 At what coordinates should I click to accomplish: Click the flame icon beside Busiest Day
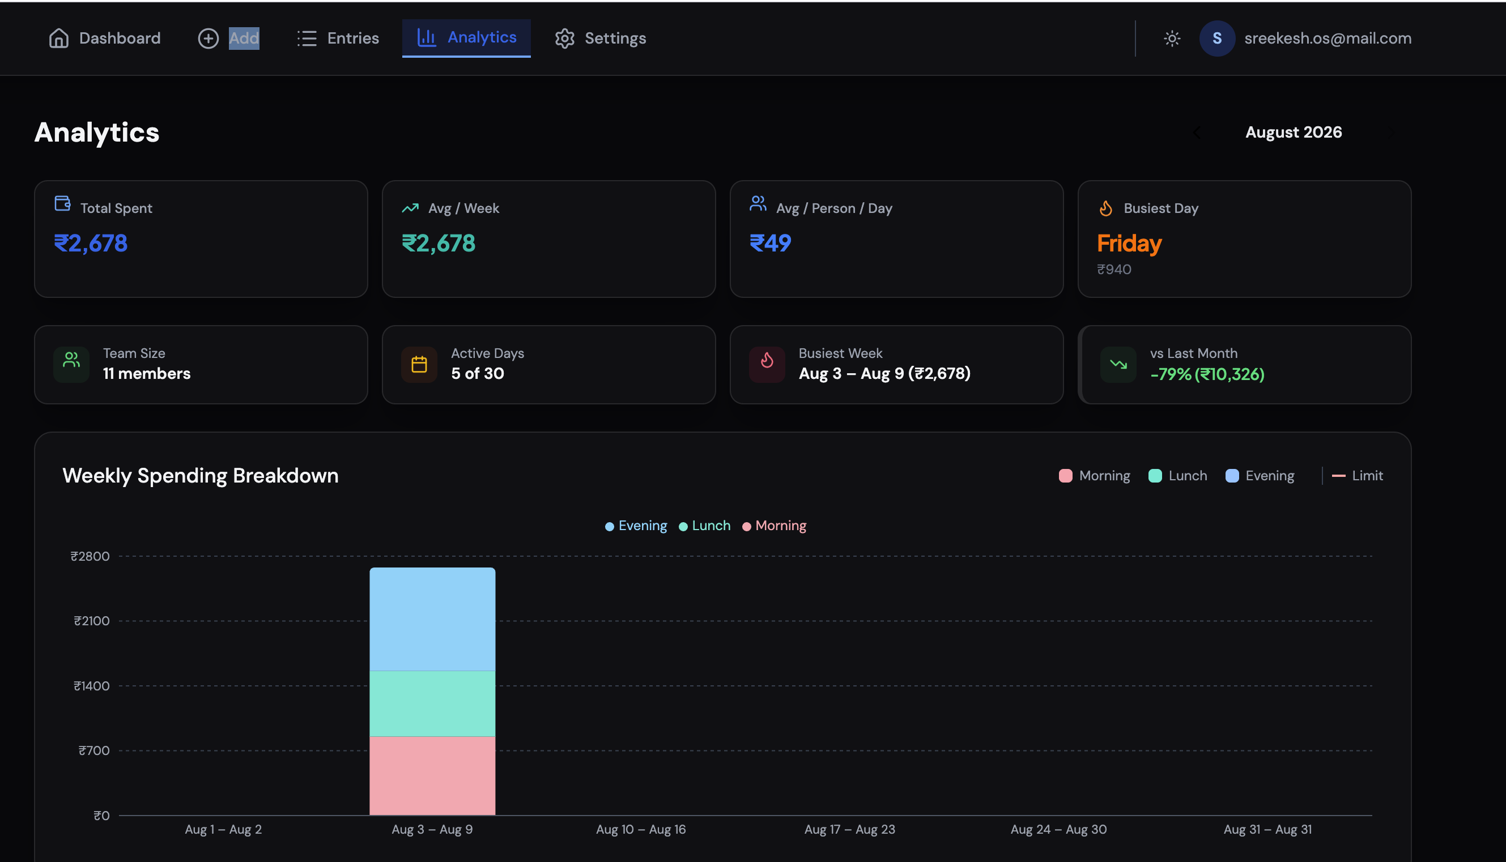(1105, 208)
